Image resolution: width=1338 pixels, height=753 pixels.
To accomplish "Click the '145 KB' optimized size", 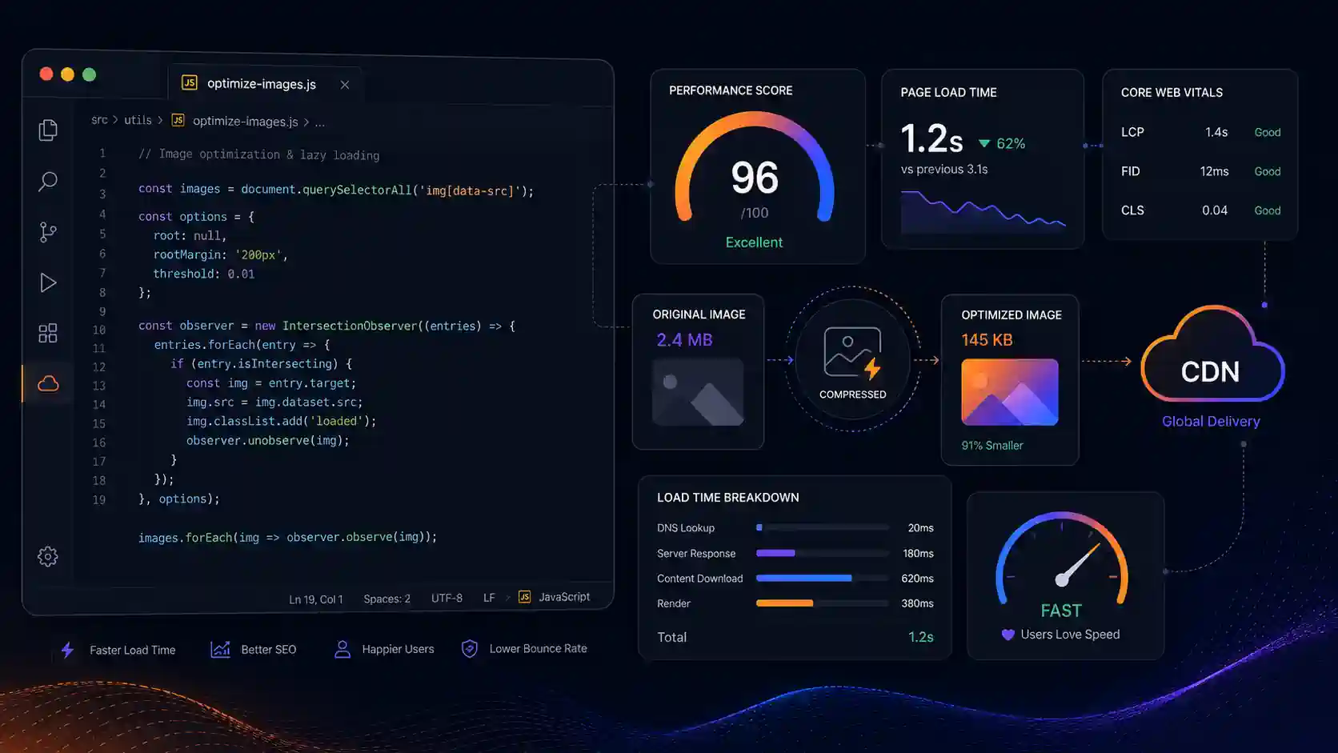I will pos(987,340).
